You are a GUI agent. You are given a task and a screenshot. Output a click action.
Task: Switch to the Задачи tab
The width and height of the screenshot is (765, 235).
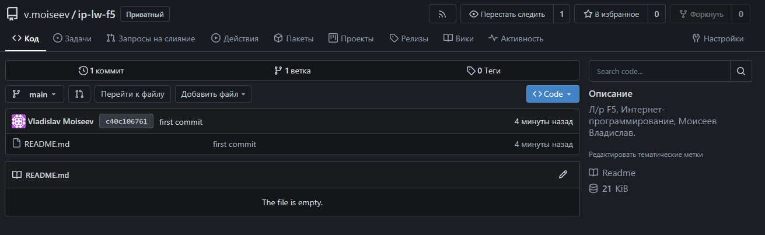[x=72, y=38]
